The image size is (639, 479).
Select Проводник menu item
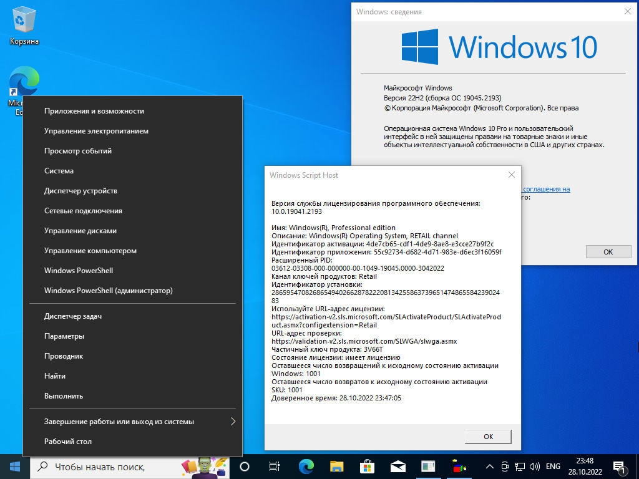coord(132,356)
